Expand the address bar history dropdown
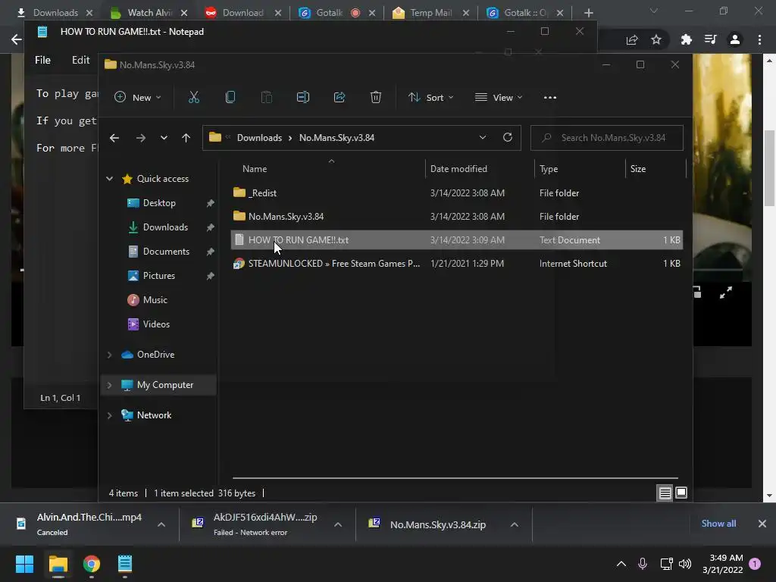The height and width of the screenshot is (582, 776). (483, 138)
